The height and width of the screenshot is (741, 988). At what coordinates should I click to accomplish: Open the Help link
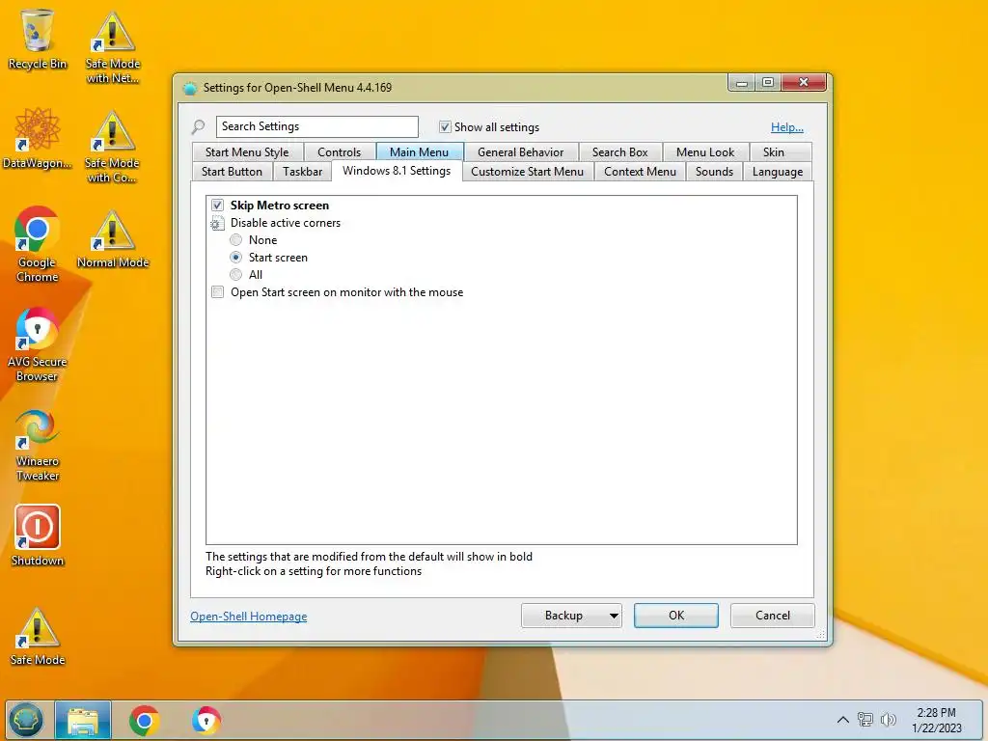(787, 127)
